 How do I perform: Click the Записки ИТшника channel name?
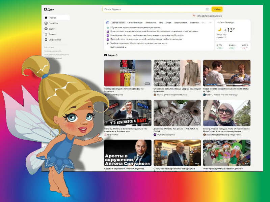tap(115, 95)
